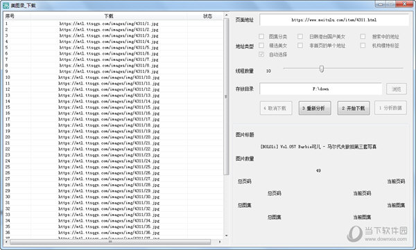The image size is (416, 250).
Task: Click the list's scroll up arrow
Action: click(226, 15)
